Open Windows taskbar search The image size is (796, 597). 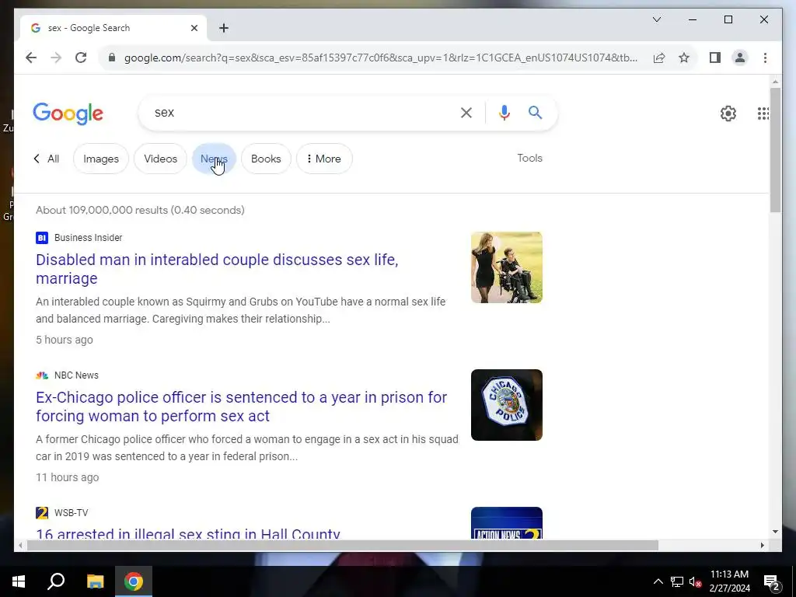tap(56, 581)
